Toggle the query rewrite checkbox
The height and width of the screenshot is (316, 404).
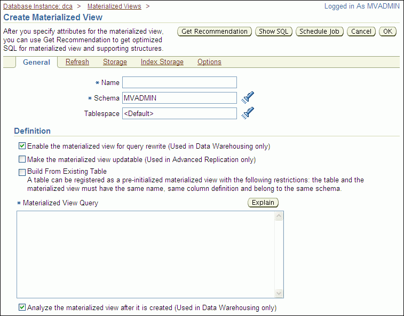22,146
